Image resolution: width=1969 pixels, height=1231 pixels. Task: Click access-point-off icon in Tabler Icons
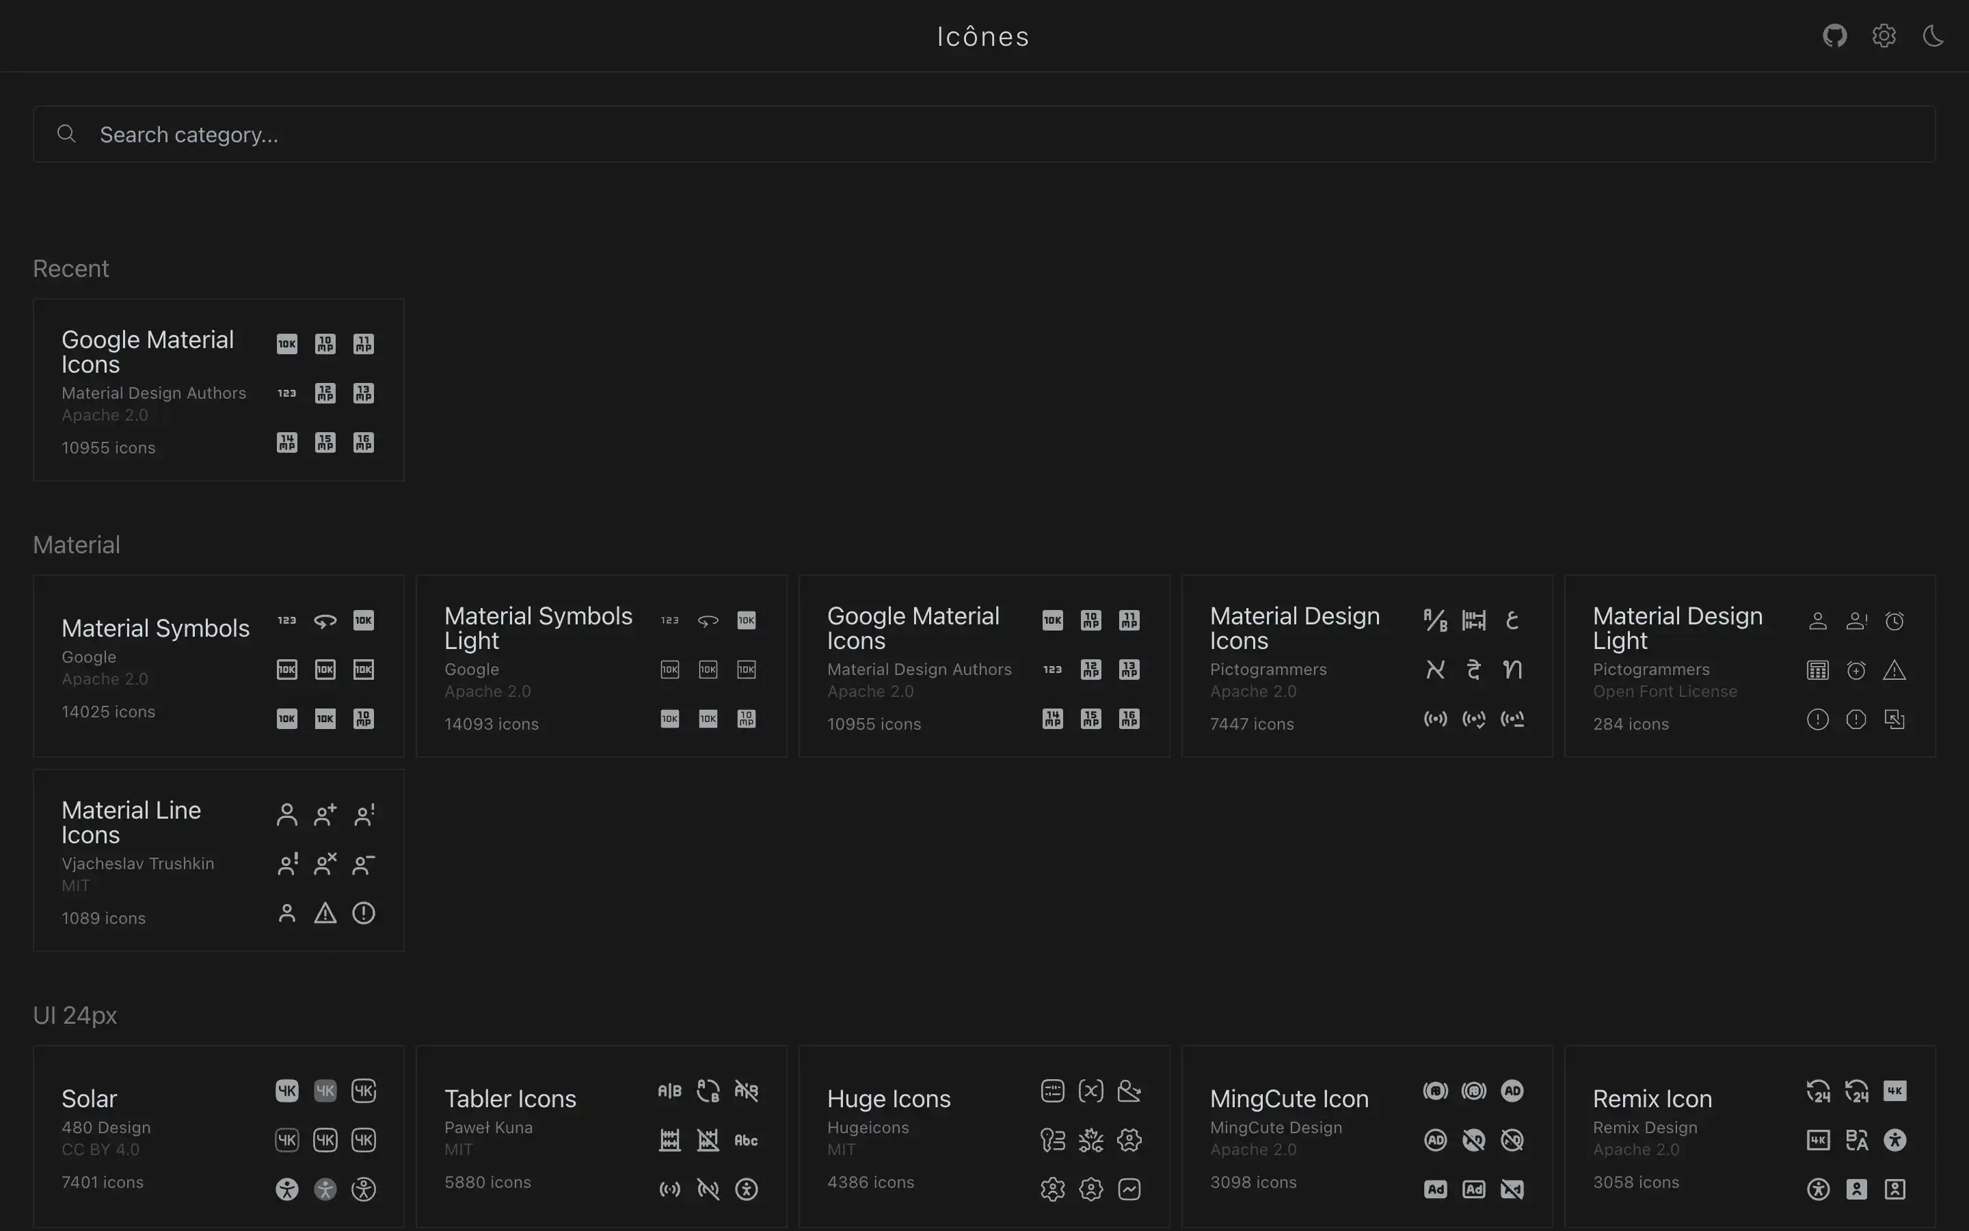coord(708,1189)
